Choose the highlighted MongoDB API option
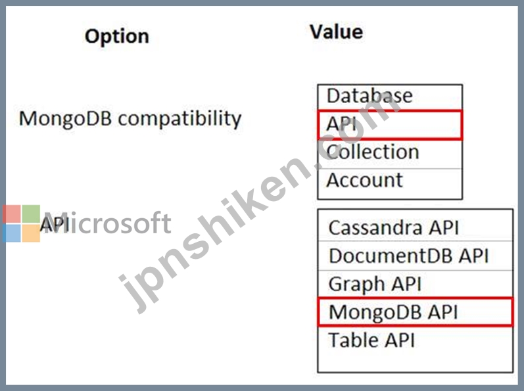This screenshot has width=524, height=391. [415, 311]
